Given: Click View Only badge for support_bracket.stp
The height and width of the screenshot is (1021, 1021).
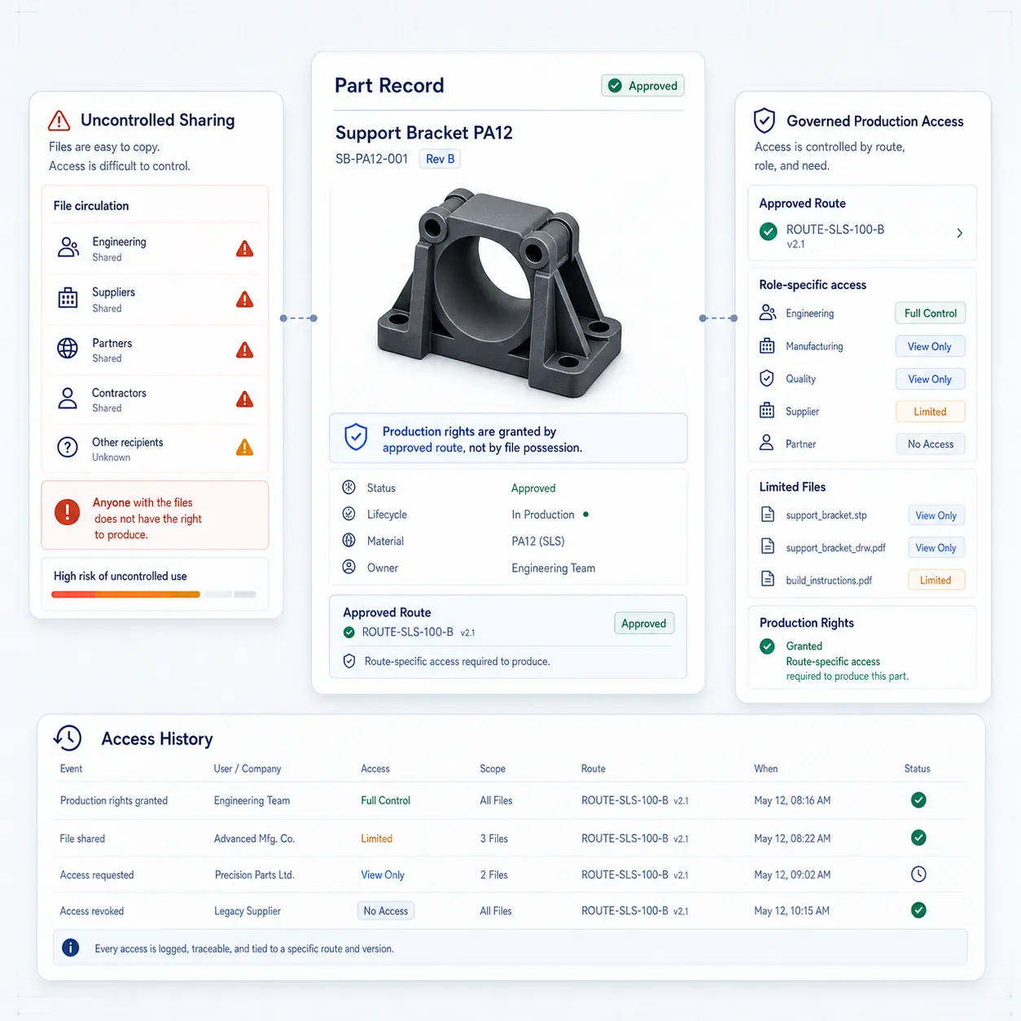Looking at the screenshot, I should click(x=936, y=515).
